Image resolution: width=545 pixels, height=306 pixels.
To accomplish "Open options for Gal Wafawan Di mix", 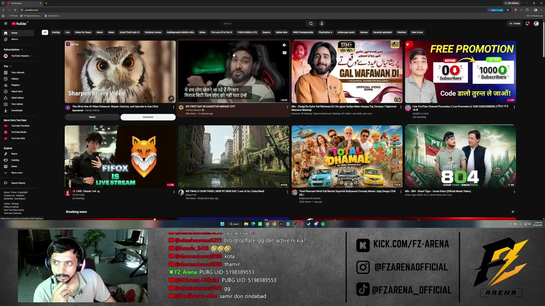I will tap(401, 107).
